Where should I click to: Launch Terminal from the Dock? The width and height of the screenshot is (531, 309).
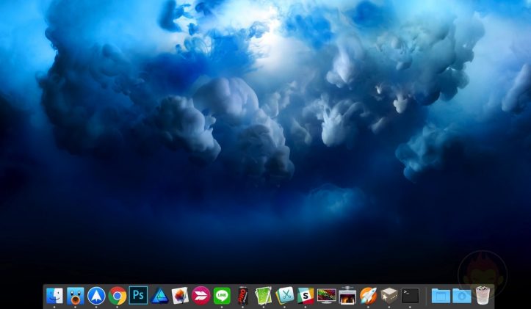click(x=410, y=296)
